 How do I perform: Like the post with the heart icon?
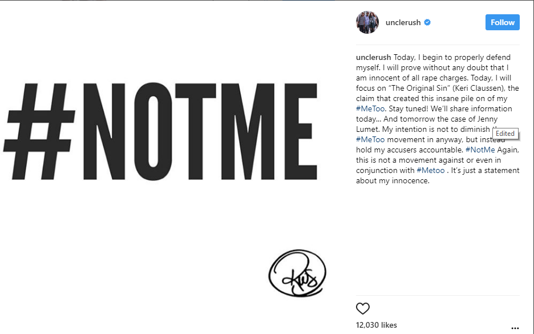pyautogui.click(x=363, y=309)
